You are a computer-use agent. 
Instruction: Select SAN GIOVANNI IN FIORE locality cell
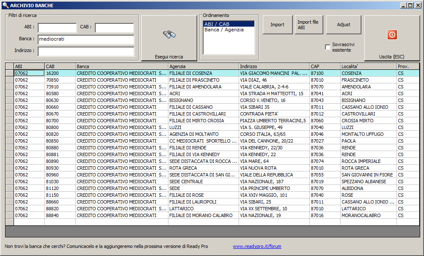(x=368, y=175)
